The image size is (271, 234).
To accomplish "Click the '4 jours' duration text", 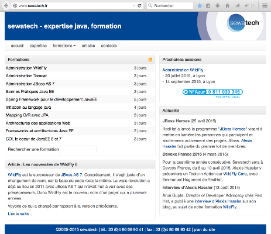I will 140,108.
